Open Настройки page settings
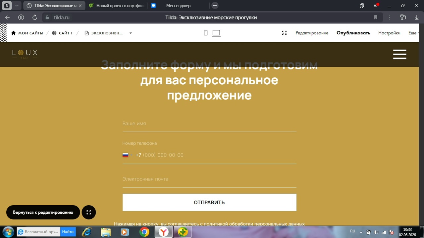Image resolution: width=424 pixels, height=238 pixels. coord(389,33)
